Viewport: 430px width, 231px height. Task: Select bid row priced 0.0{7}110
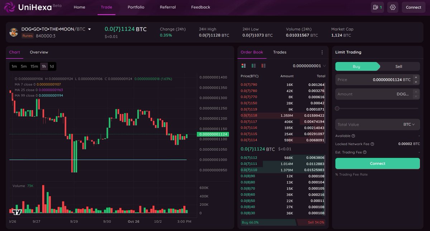click(283, 170)
